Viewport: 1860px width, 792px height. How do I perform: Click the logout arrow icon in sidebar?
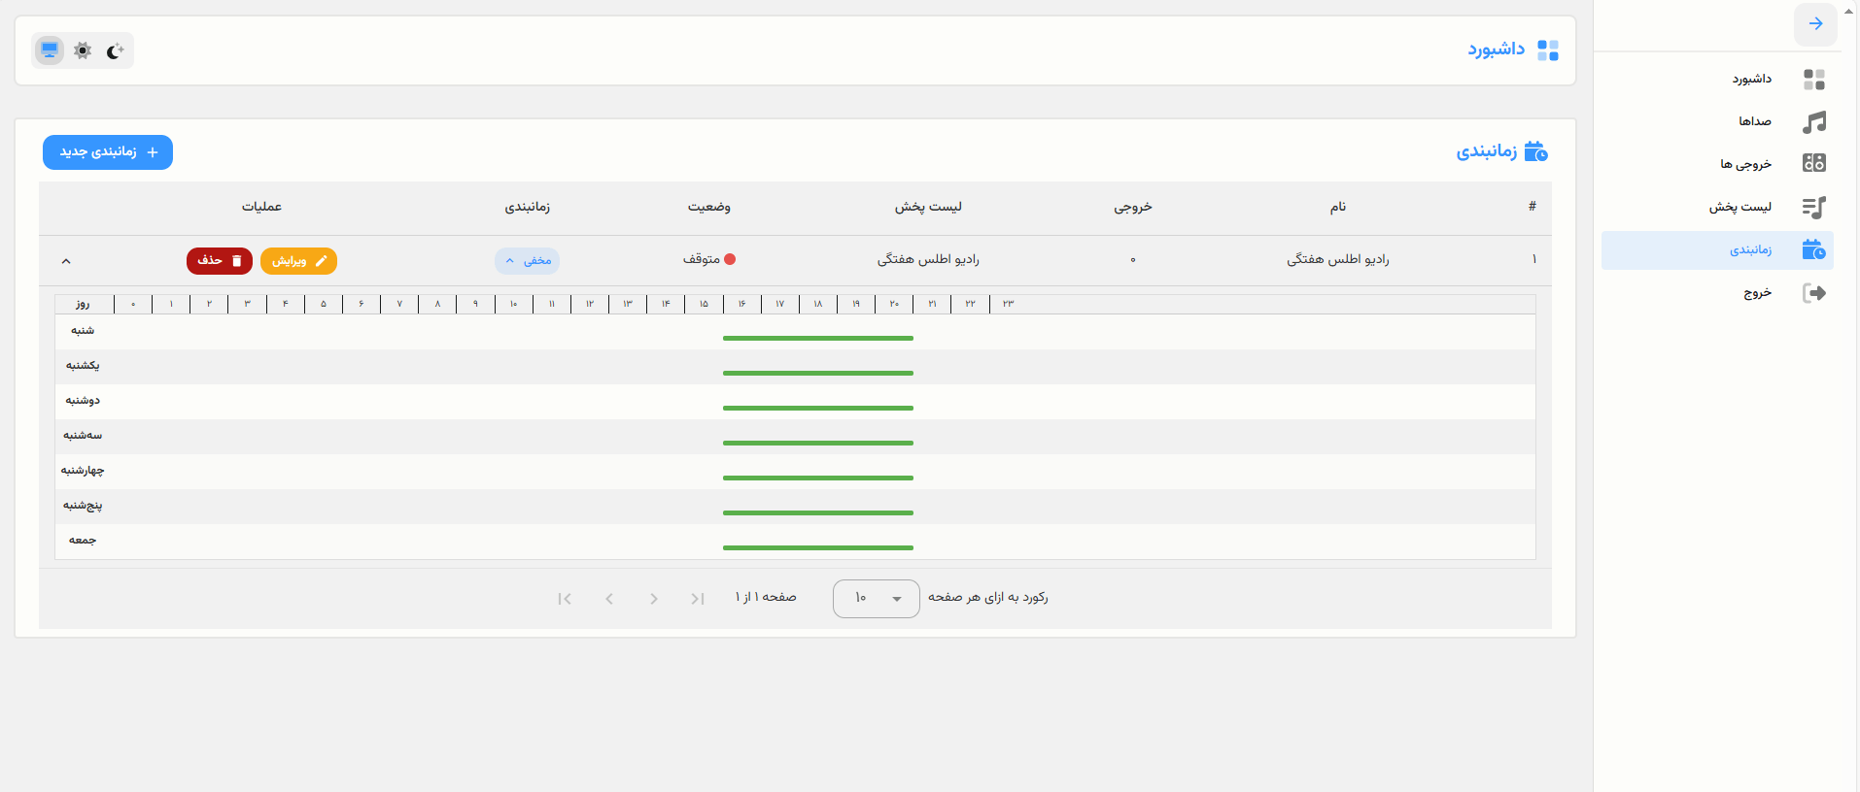tap(1814, 292)
